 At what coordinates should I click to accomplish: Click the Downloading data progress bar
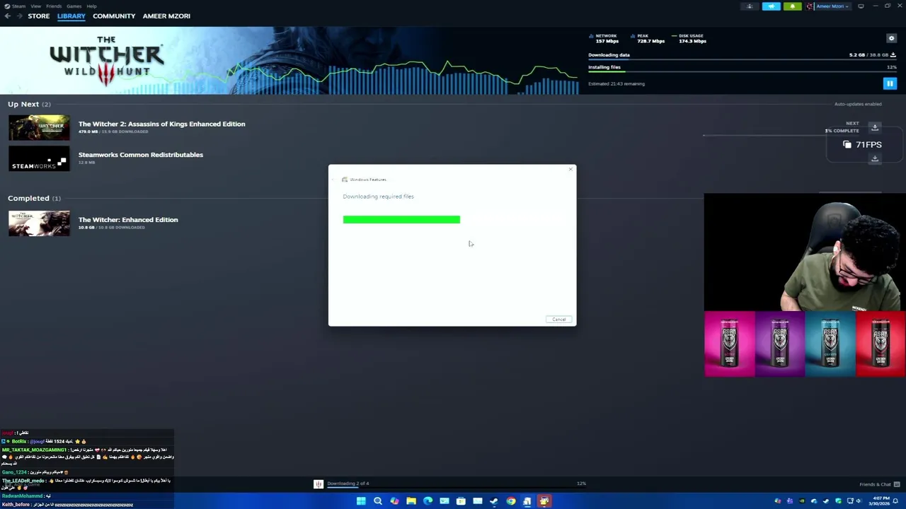tap(742, 61)
